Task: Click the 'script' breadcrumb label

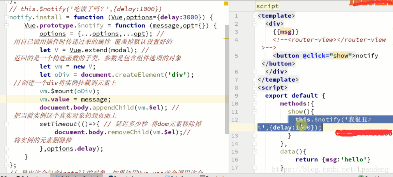Action: pyautogui.click(x=268, y=6)
